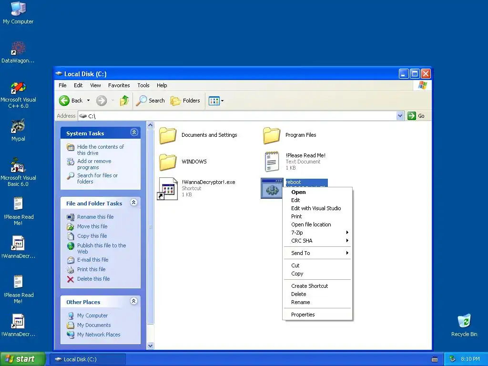
Task: Select Documents and Settings folder icon
Action: [x=168, y=135]
